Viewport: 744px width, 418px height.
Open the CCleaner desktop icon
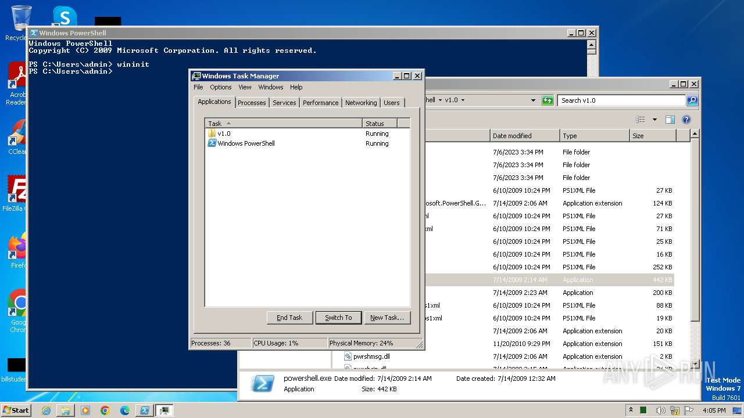[x=17, y=137]
